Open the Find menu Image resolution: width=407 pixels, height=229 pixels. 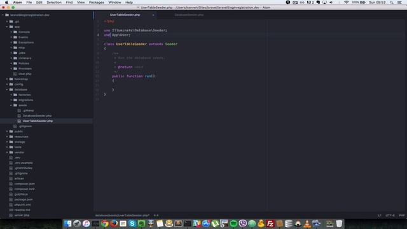point(69,3)
